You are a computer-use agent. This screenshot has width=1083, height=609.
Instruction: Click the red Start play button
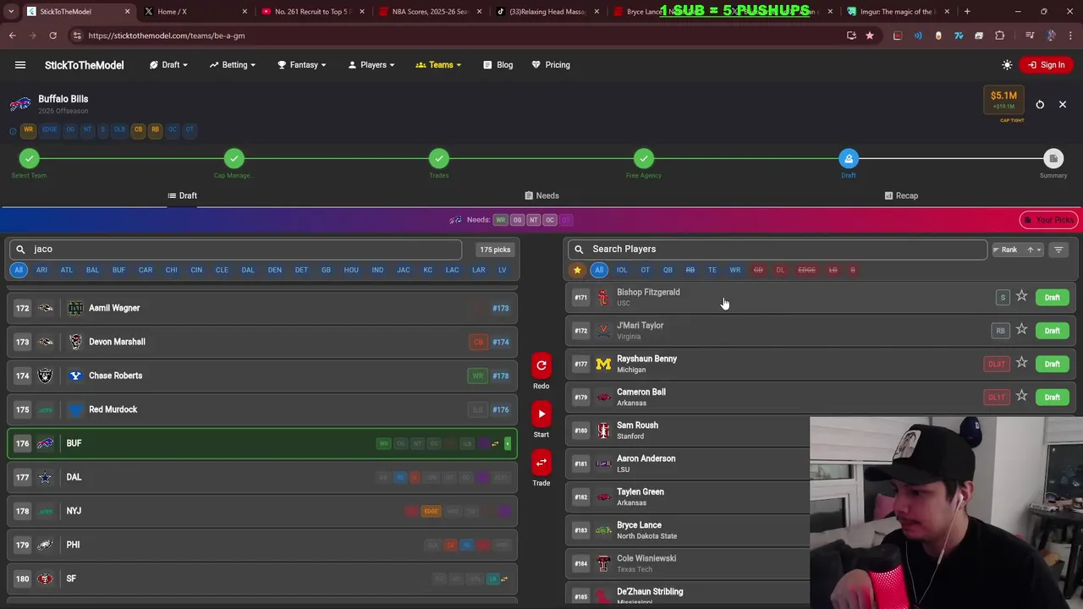tap(541, 414)
